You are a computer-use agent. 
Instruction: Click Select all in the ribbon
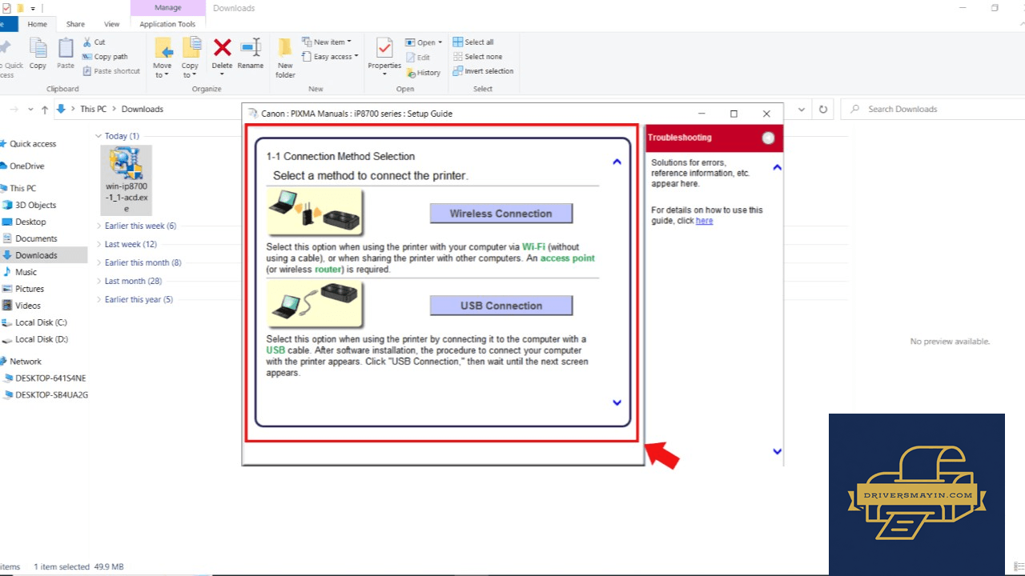(x=473, y=42)
